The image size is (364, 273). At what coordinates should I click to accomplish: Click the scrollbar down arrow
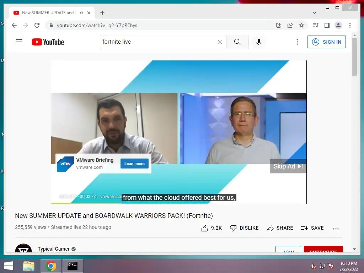pos(354,249)
